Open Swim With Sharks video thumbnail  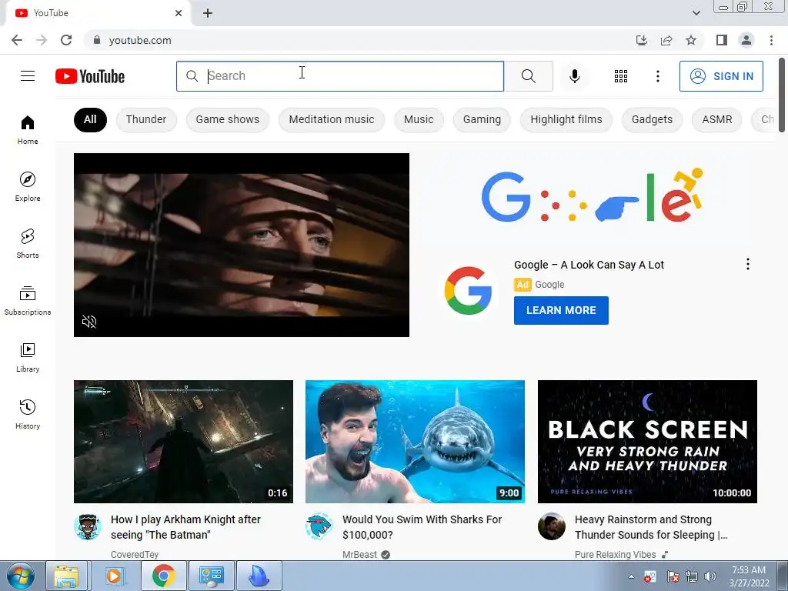415,441
